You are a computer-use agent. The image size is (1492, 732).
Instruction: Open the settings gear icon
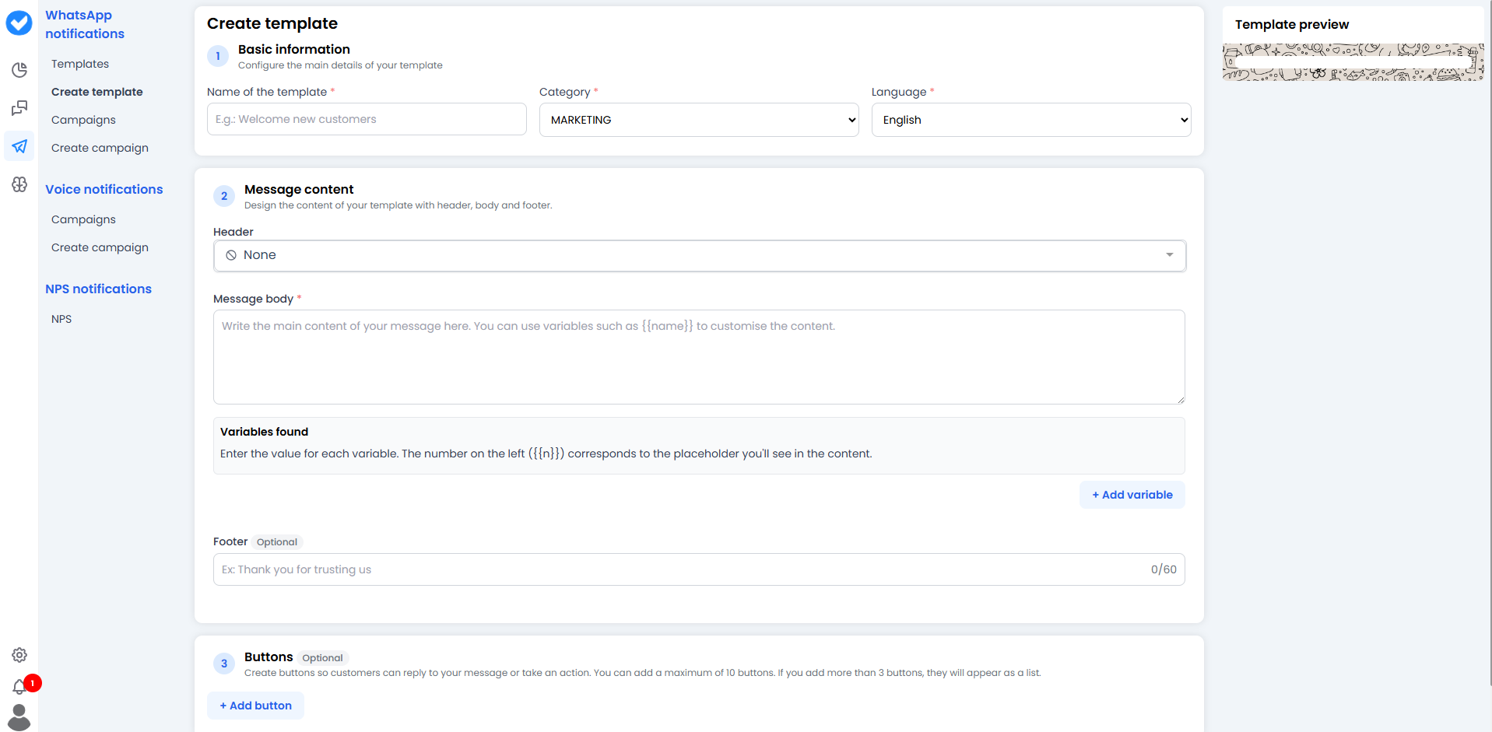tap(19, 655)
